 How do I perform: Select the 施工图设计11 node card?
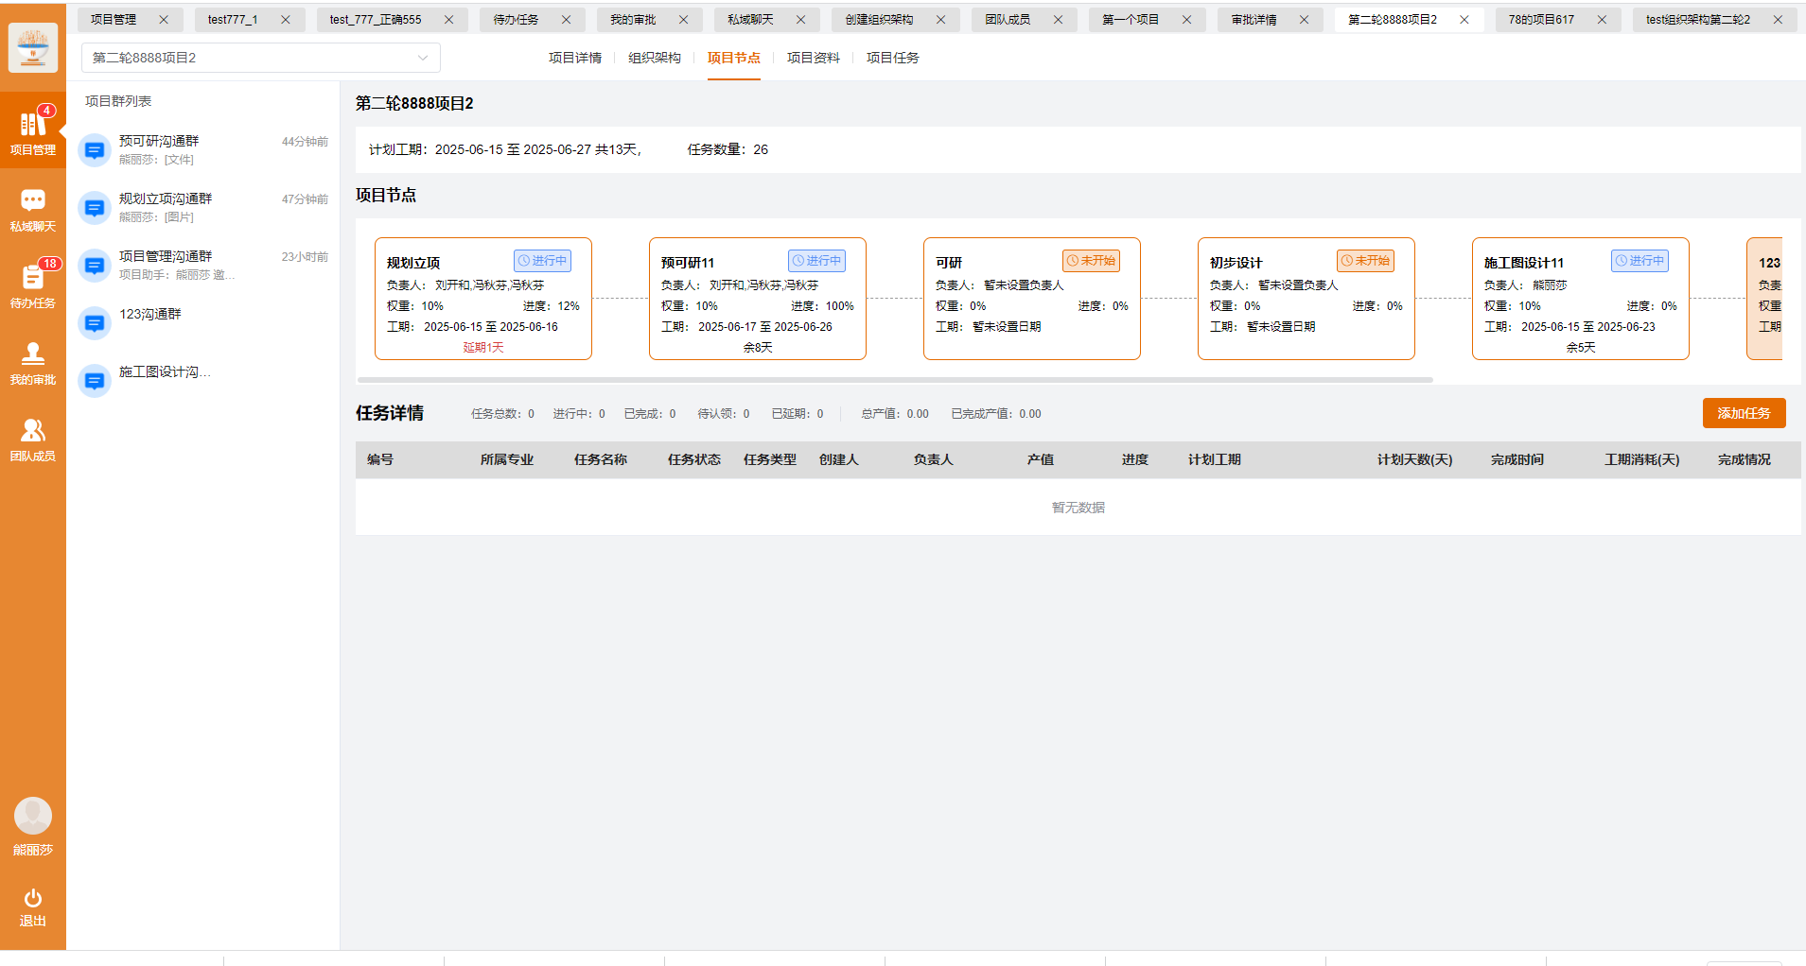1580,299
